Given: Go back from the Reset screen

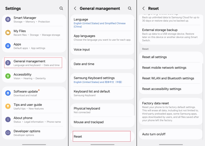Looking at the screenshot, I should [x=144, y=8].
